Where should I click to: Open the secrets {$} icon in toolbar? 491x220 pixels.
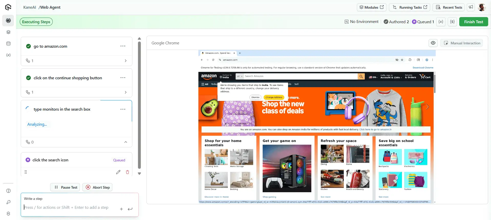point(452,22)
